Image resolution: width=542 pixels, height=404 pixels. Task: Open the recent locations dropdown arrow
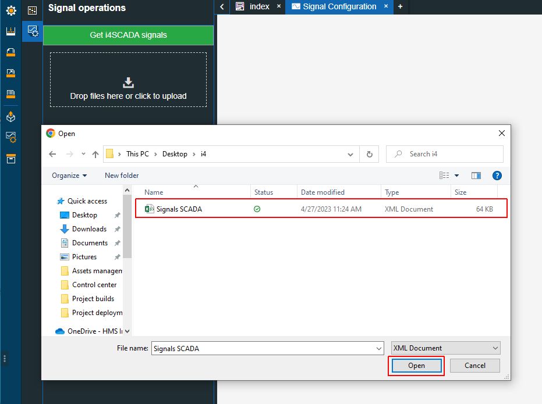pyautogui.click(x=83, y=154)
